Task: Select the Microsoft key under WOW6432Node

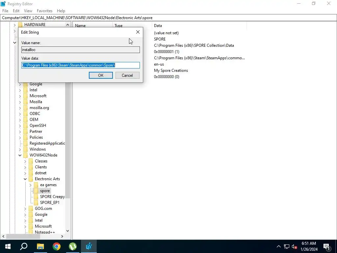Action: point(43,226)
